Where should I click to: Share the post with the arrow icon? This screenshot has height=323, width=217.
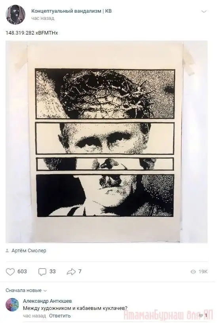click(x=71, y=272)
